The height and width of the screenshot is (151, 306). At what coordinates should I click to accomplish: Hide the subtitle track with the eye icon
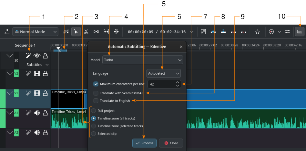coord(37,56)
